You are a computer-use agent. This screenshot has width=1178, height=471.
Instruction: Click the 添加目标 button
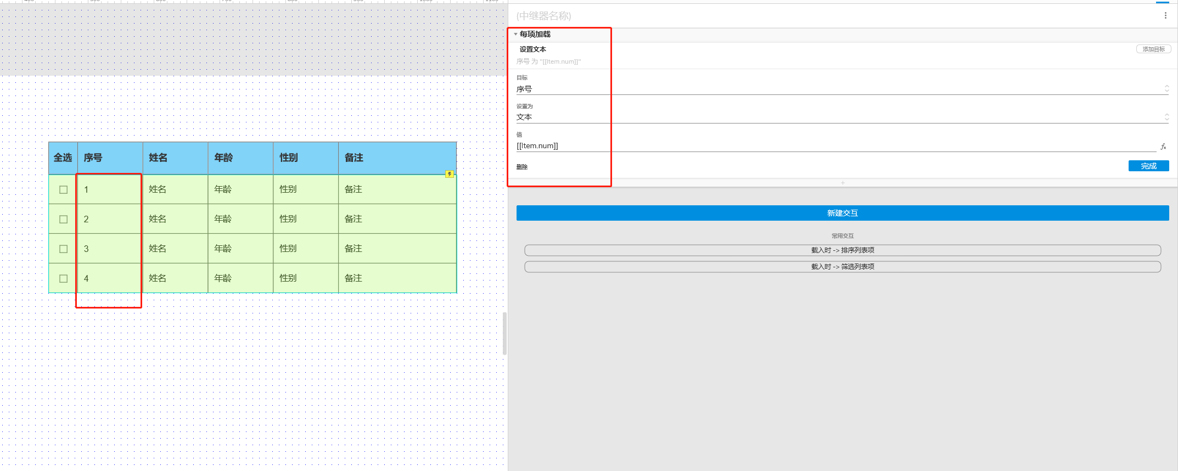1153,49
